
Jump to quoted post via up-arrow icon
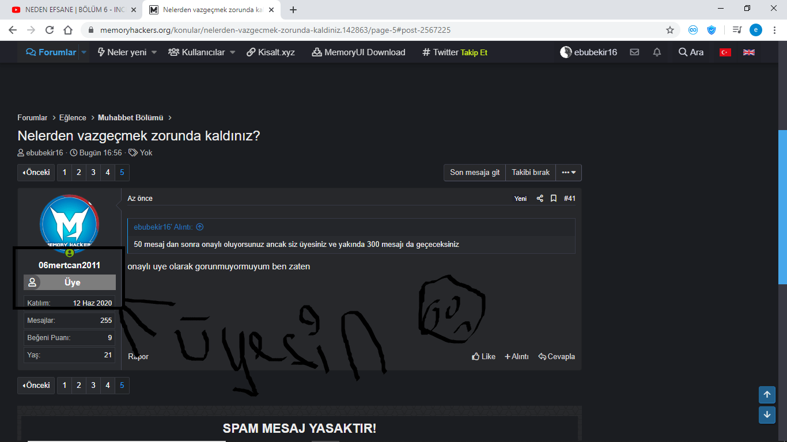199,227
